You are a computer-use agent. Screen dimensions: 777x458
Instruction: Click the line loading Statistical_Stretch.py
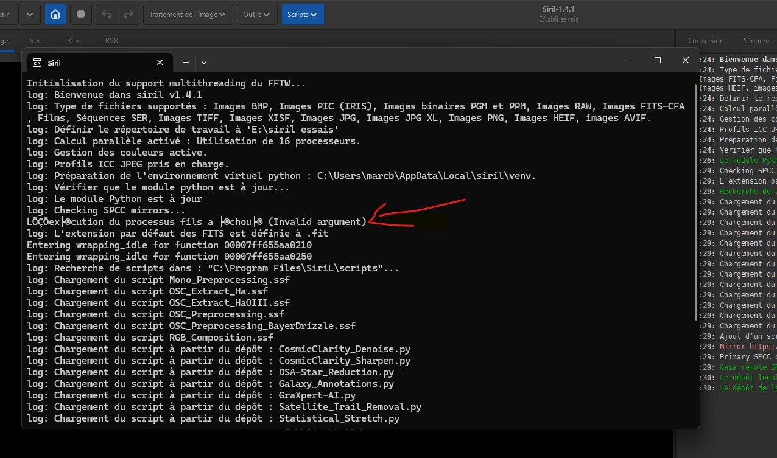click(213, 418)
